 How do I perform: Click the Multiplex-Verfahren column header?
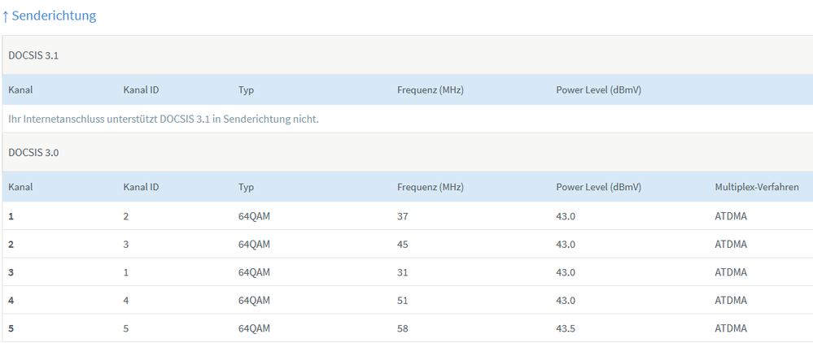pos(757,187)
